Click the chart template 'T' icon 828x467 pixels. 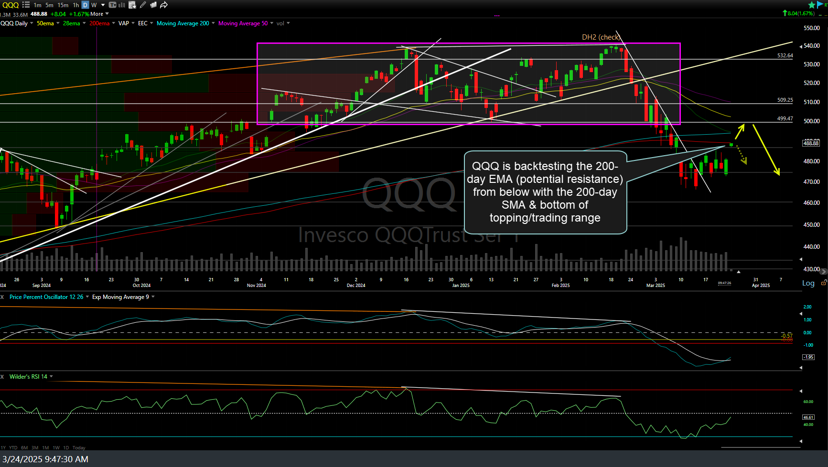point(112,5)
